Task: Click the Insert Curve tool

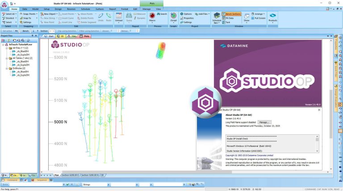Action: 66,18
